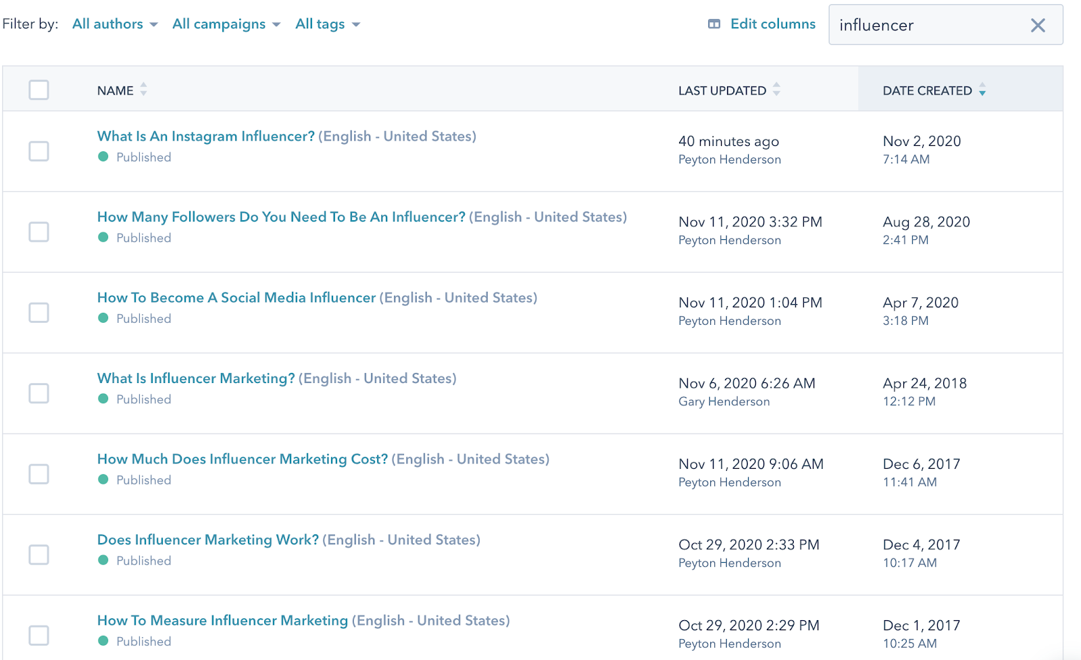This screenshot has height=660, width=1081.
Task: Open Edit columns settings
Action: point(772,24)
